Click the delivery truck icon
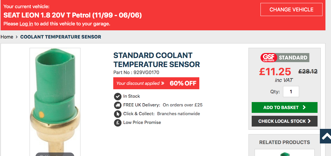The width and height of the screenshot is (331, 156). (x=117, y=105)
